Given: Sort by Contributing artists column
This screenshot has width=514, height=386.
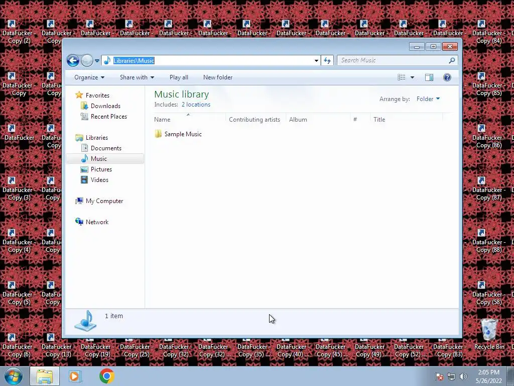Looking at the screenshot, I should click(255, 120).
